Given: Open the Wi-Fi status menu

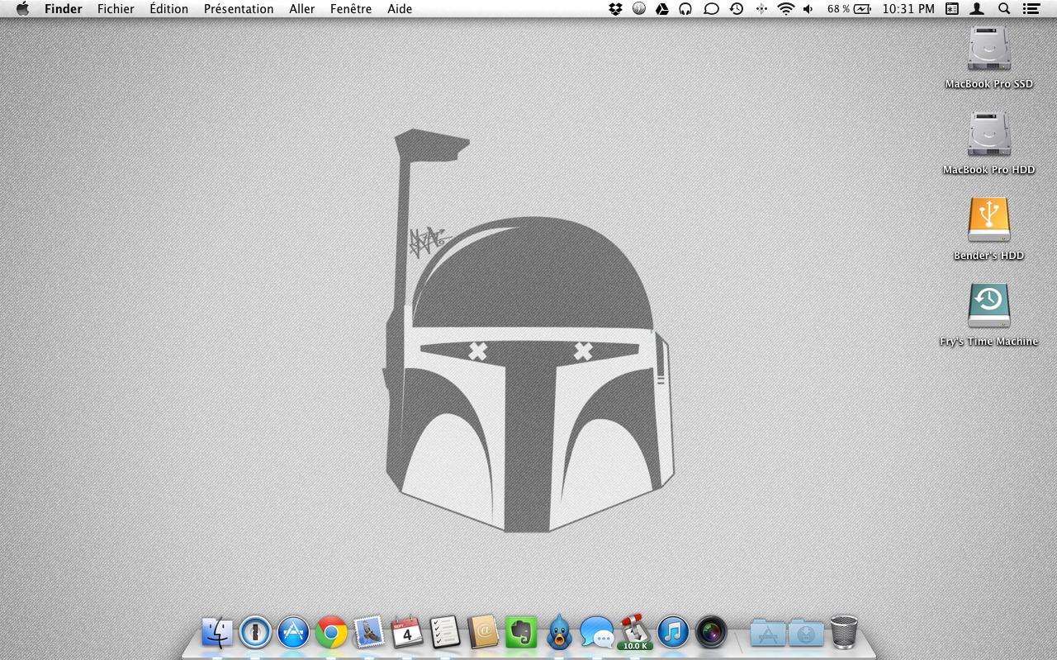Looking at the screenshot, I should point(785,9).
